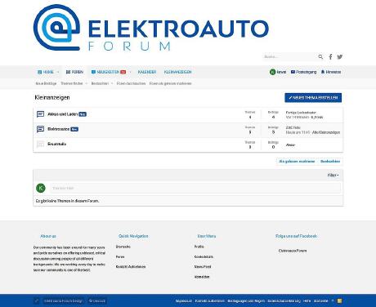376x307 pixels.
Task: Click Startseite in Quick Navigation
Action: click(x=123, y=247)
